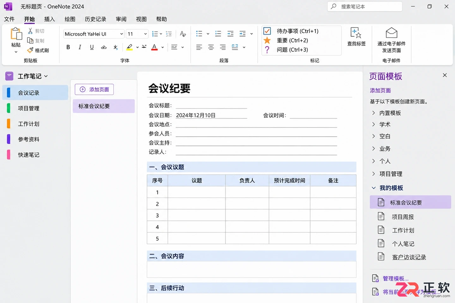Align text right
The height and width of the screenshot is (303, 455).
point(223,47)
